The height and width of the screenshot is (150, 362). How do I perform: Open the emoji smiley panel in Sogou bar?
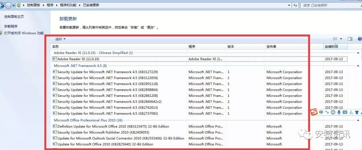[333, 112]
